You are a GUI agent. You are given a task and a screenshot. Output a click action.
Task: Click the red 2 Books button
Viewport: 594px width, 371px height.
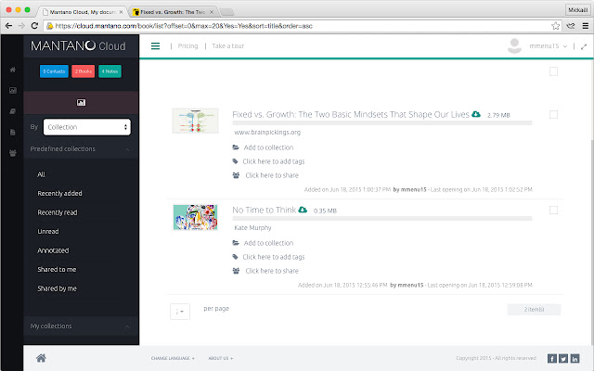(x=84, y=71)
